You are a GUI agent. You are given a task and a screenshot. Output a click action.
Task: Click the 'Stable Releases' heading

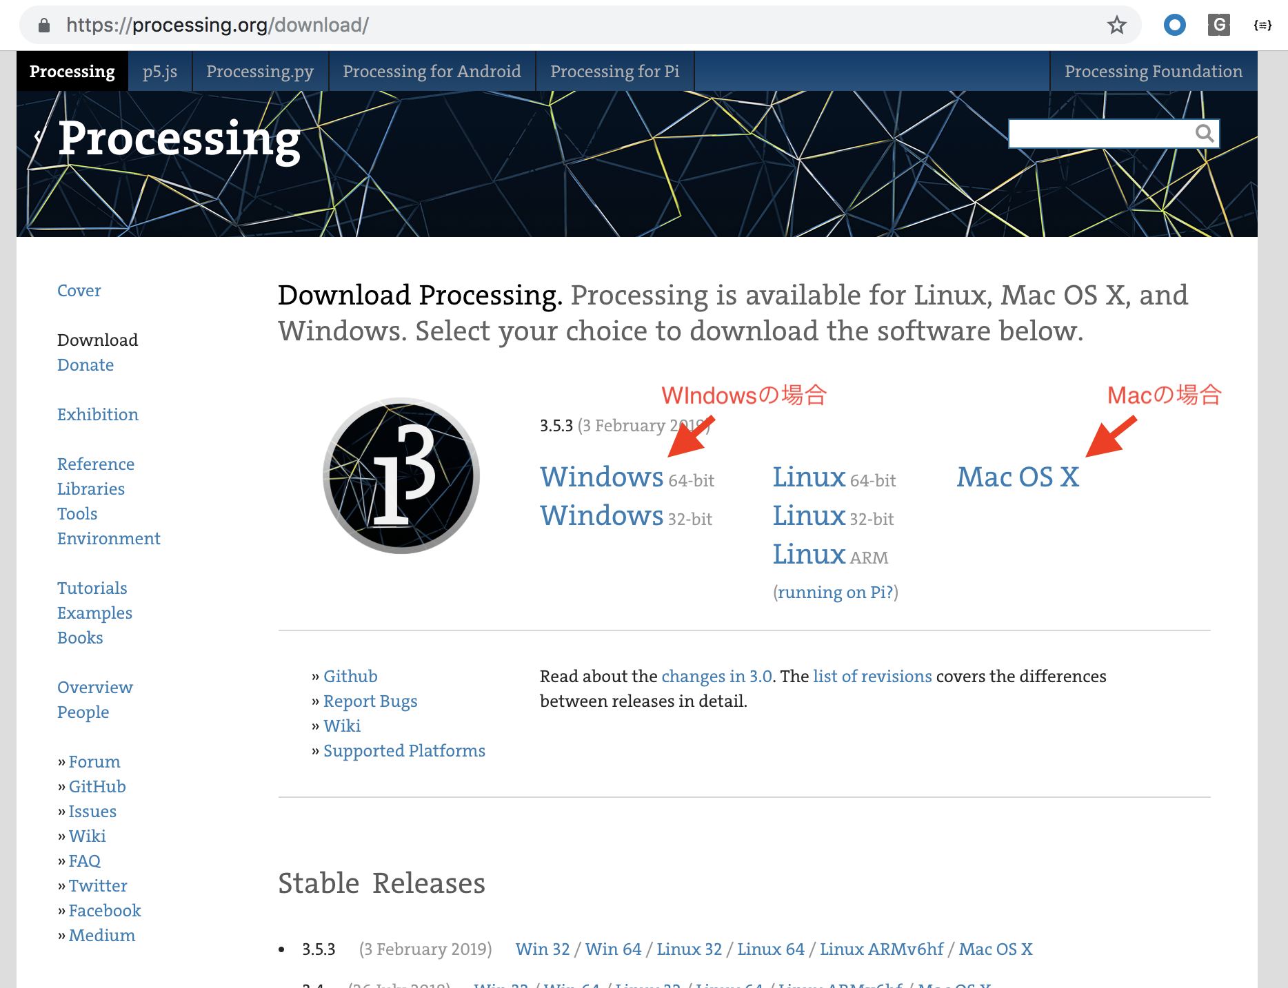[381, 883]
